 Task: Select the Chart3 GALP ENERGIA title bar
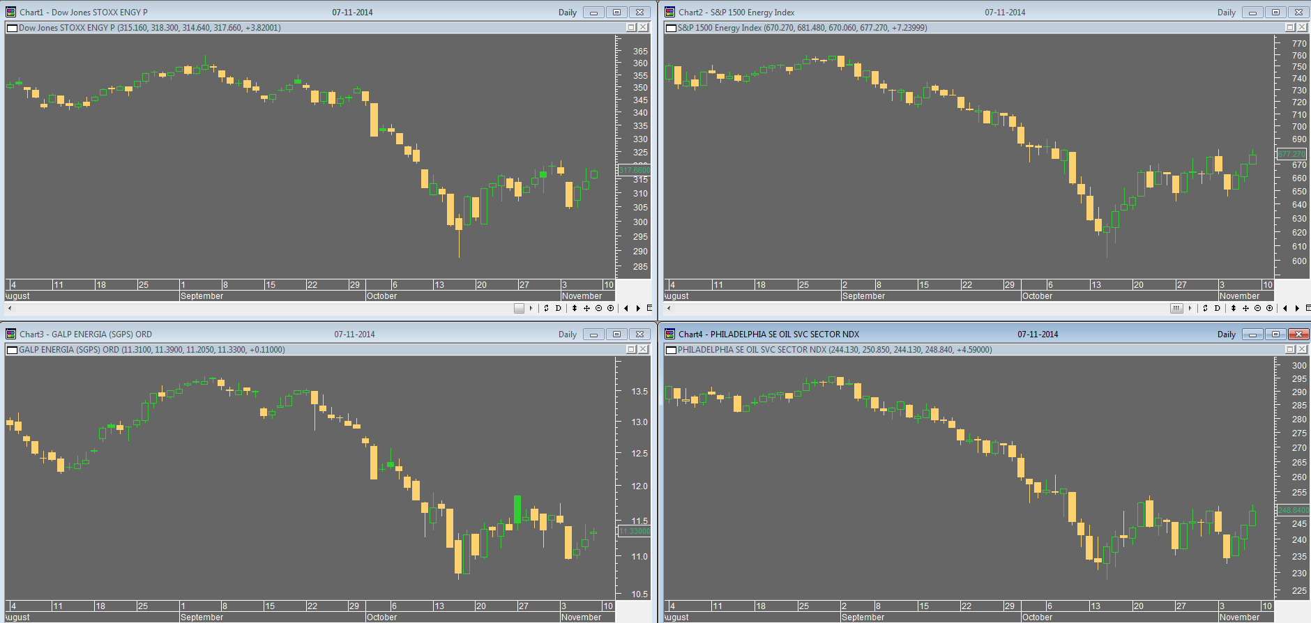tap(279, 334)
